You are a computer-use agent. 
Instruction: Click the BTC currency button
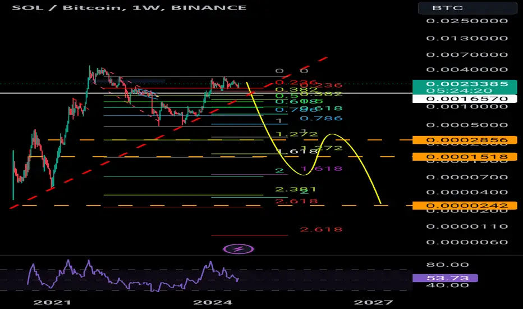tap(467, 8)
